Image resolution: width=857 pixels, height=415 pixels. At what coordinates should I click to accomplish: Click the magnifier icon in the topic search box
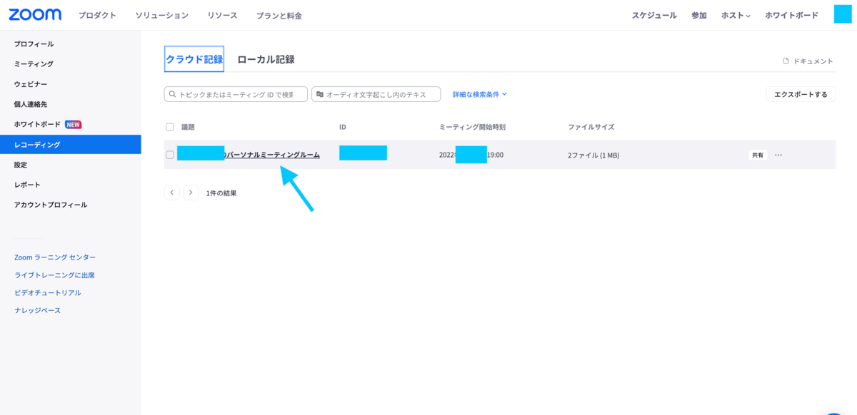click(172, 93)
